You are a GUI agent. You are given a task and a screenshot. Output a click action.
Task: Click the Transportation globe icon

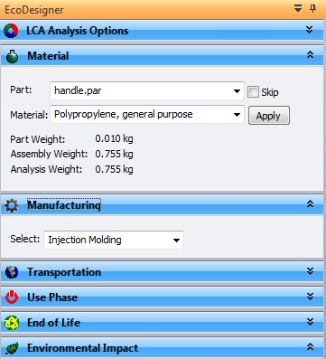coord(12,272)
